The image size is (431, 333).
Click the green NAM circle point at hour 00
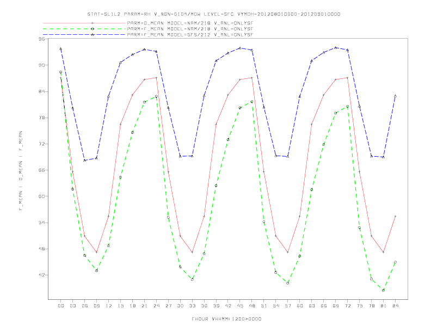(x=60, y=72)
